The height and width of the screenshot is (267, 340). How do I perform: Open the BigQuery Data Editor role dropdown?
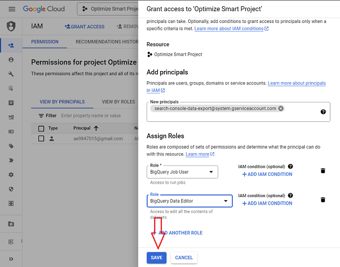189,201
